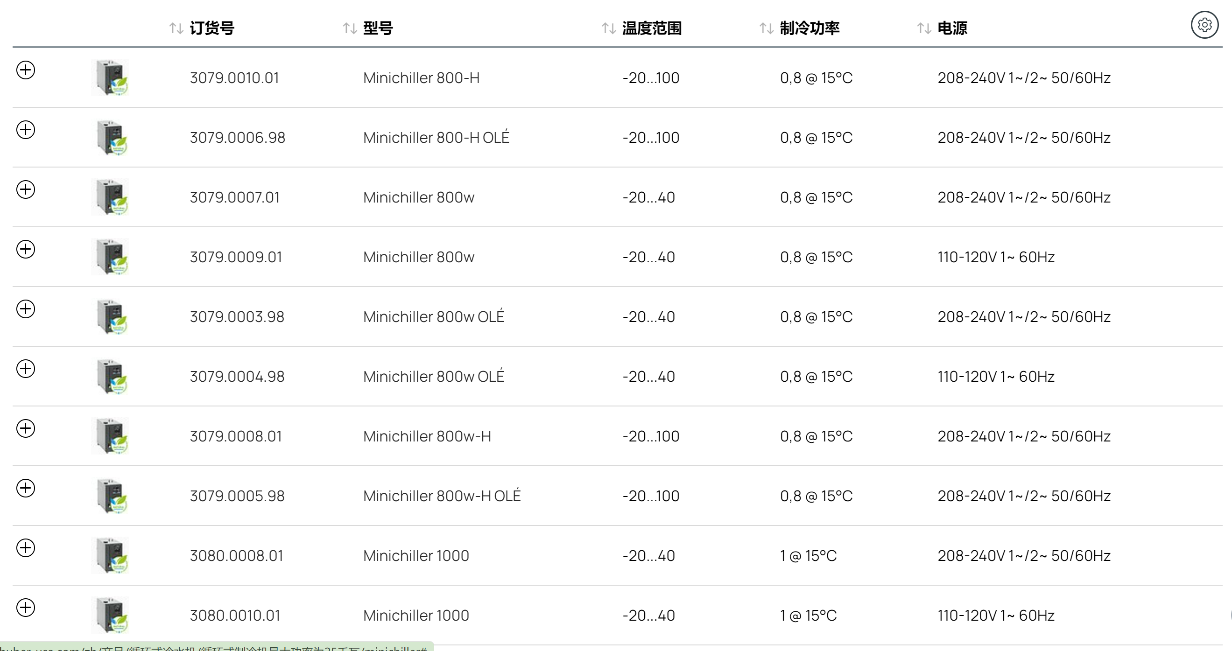Click 110-120V 1~ 60Hz in row 3079.0009.01
Image resolution: width=1232 pixels, height=651 pixels.
tap(996, 257)
